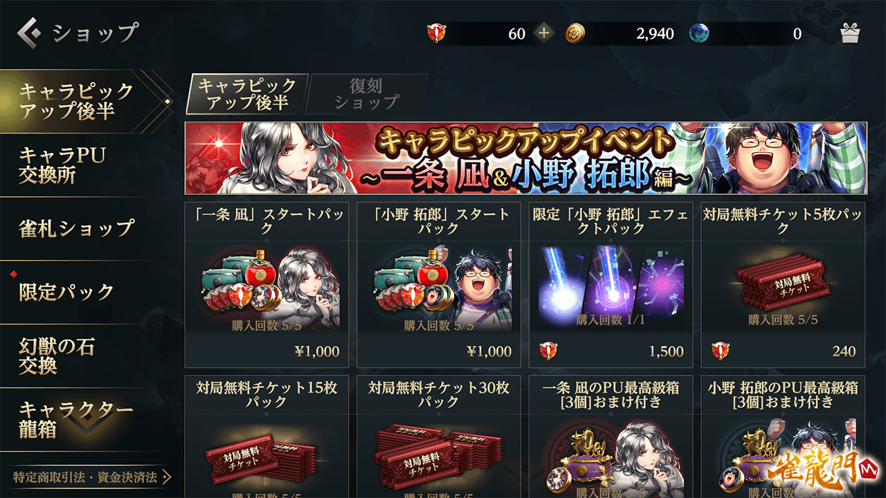Tap the gem icon on the 1,500 price
The height and width of the screenshot is (498, 886).
point(549,351)
